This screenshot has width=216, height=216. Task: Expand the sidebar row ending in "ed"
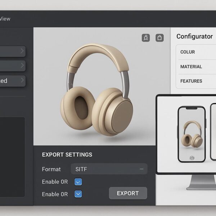tap(13, 81)
